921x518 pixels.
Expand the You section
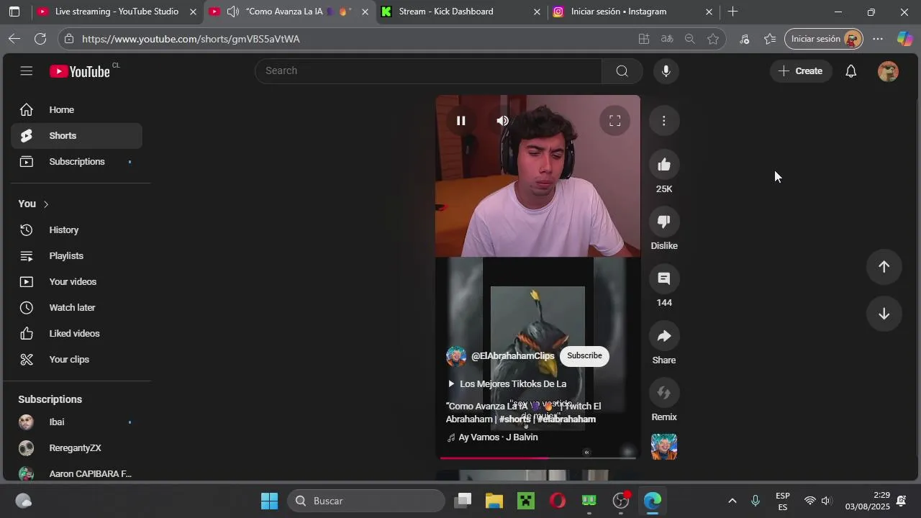(x=34, y=204)
